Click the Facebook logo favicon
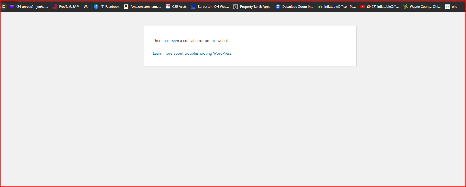The height and width of the screenshot is (187, 466). [x=96, y=7]
